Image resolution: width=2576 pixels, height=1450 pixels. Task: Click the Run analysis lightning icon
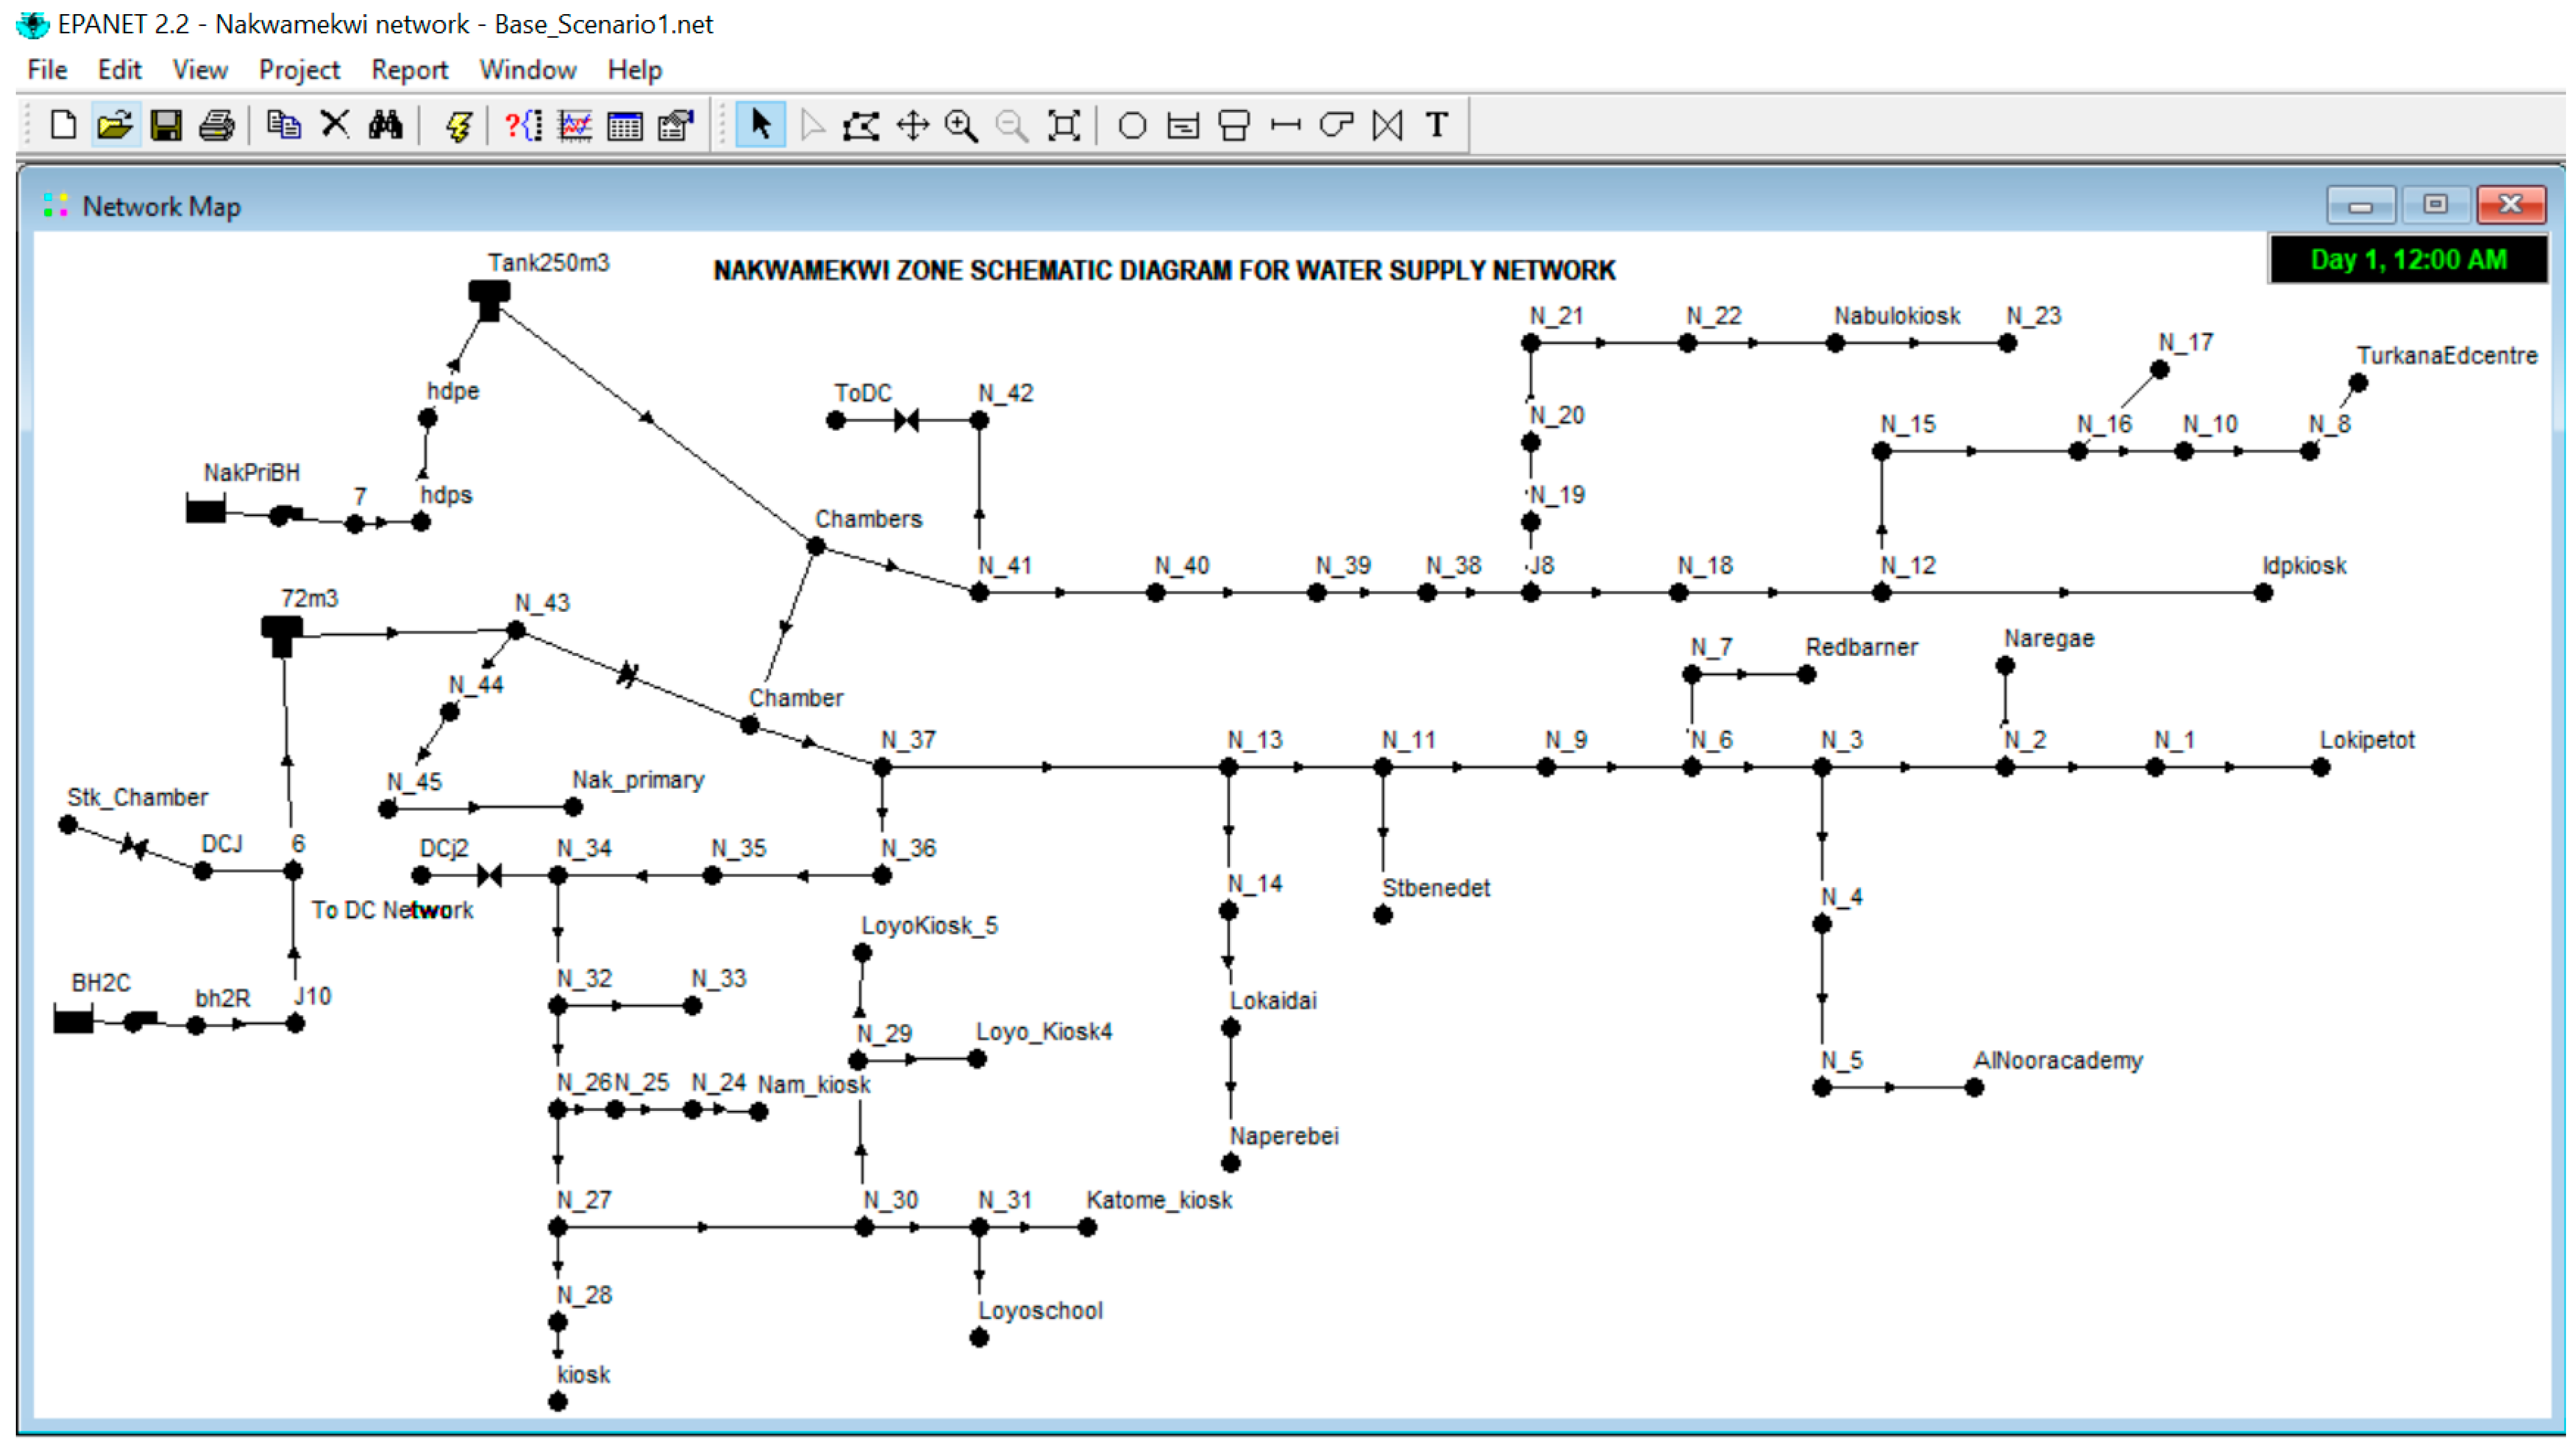[x=458, y=126]
